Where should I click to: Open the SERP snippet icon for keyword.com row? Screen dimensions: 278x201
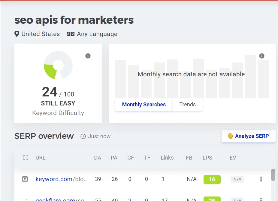[x=26, y=179]
